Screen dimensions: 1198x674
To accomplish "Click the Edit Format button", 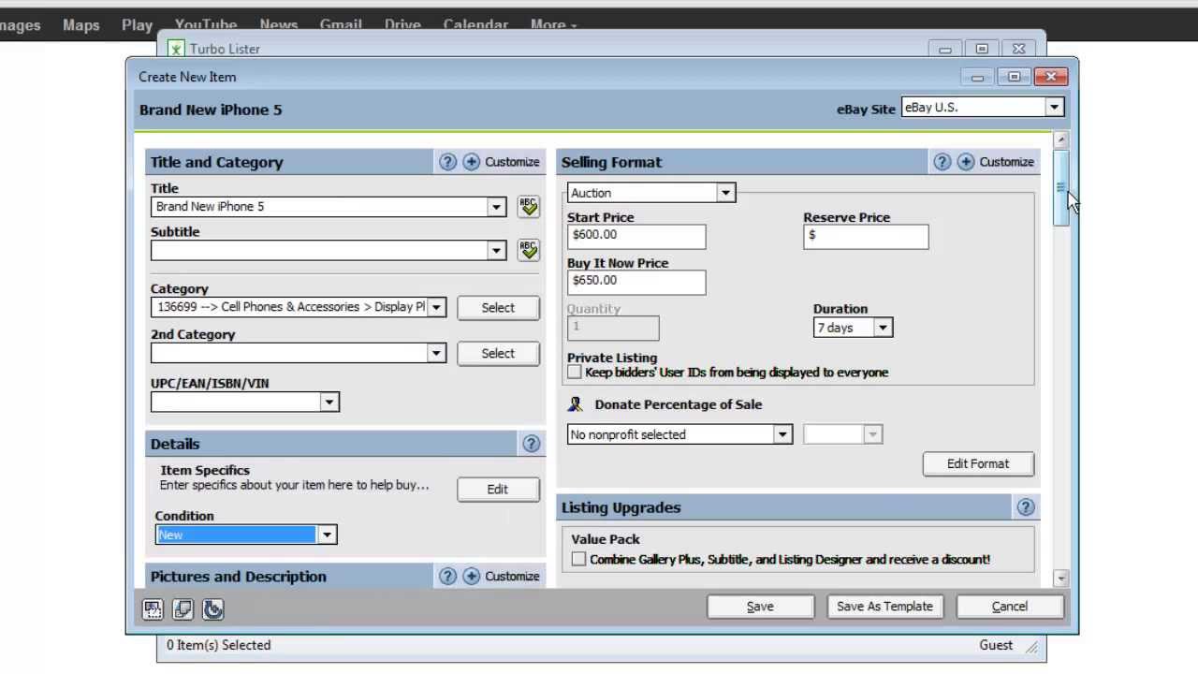I will [x=978, y=464].
